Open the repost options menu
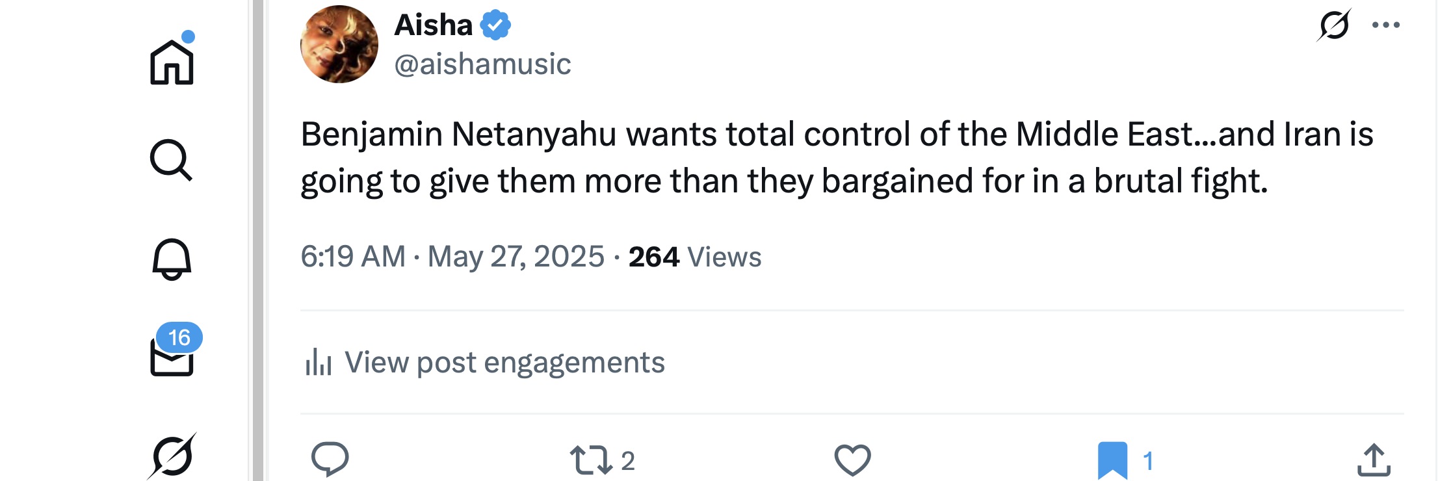This screenshot has width=1438, height=481. [x=591, y=460]
